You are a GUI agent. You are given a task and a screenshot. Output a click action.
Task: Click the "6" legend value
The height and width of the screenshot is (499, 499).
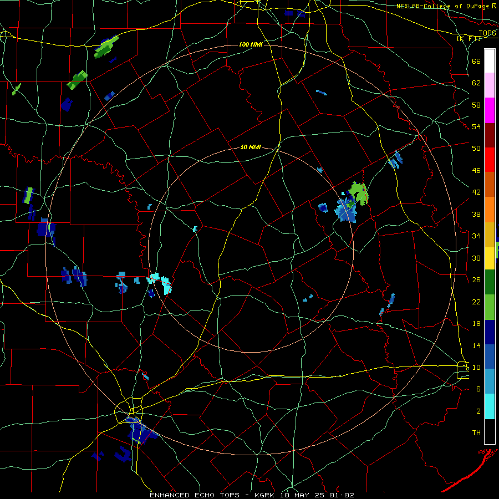click(478, 389)
